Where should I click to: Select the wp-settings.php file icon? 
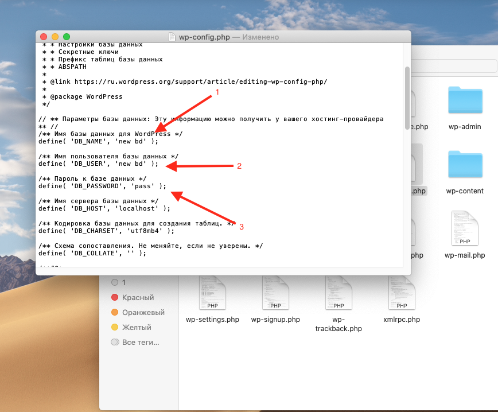(x=212, y=293)
